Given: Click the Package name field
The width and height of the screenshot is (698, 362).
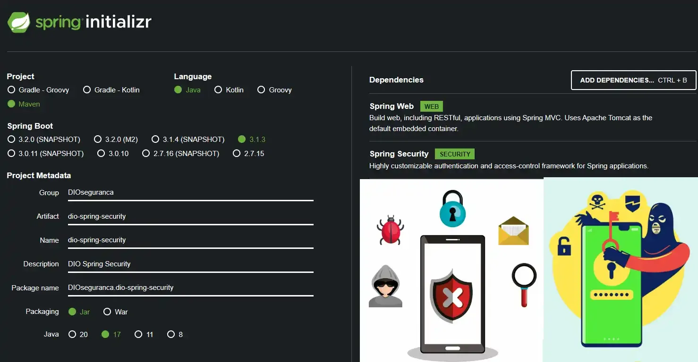Looking at the screenshot, I should pyautogui.click(x=190, y=288).
